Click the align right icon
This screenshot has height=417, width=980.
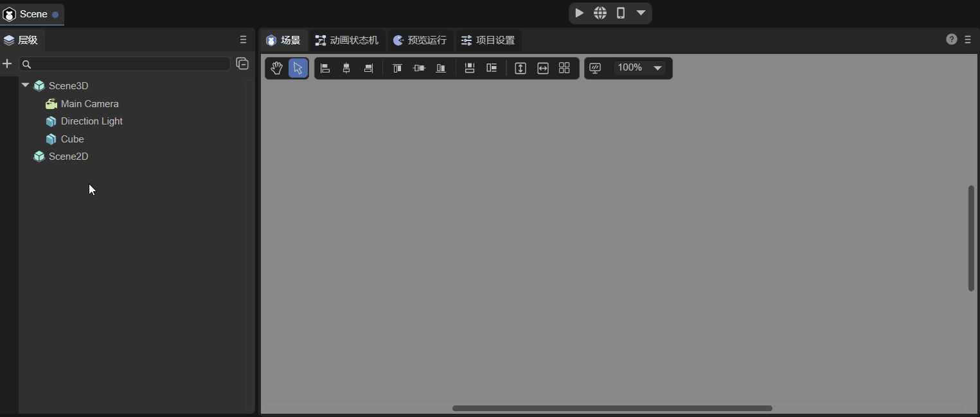pyautogui.click(x=368, y=69)
